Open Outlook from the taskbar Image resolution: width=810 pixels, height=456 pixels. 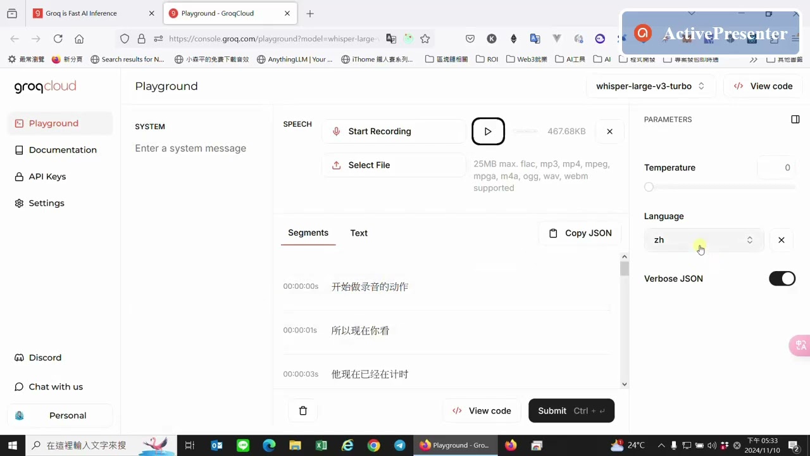pyautogui.click(x=217, y=445)
